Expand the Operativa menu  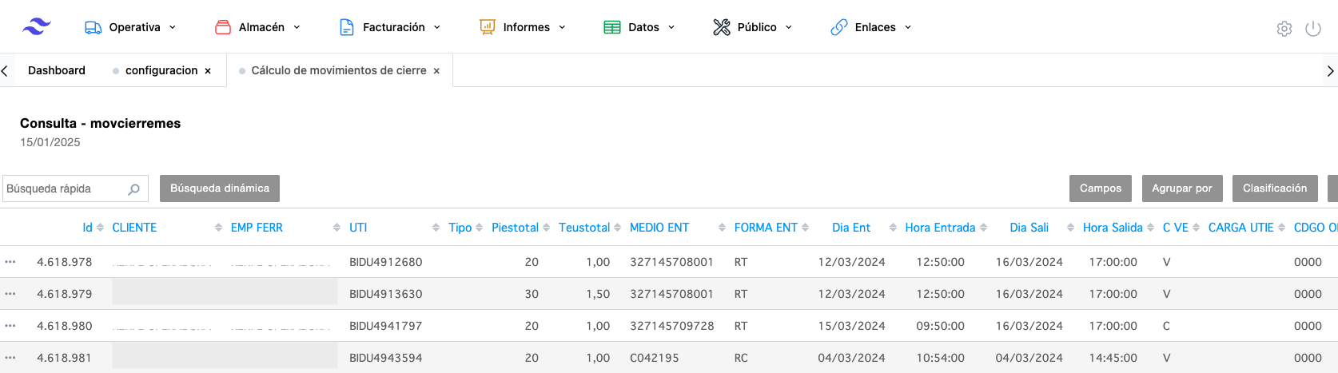point(130,27)
